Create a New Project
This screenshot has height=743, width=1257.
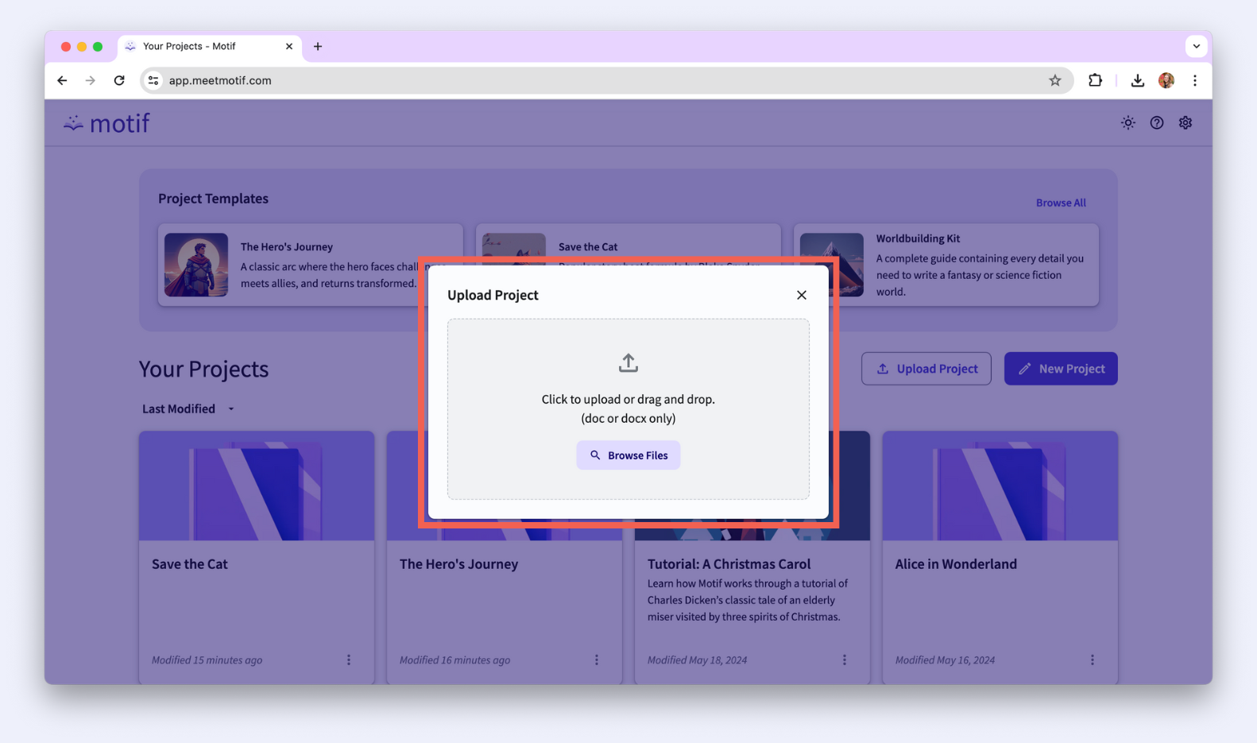point(1060,369)
